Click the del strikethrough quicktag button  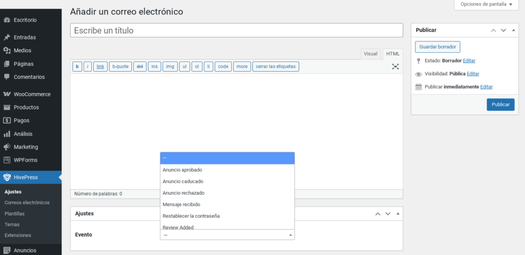(x=140, y=67)
